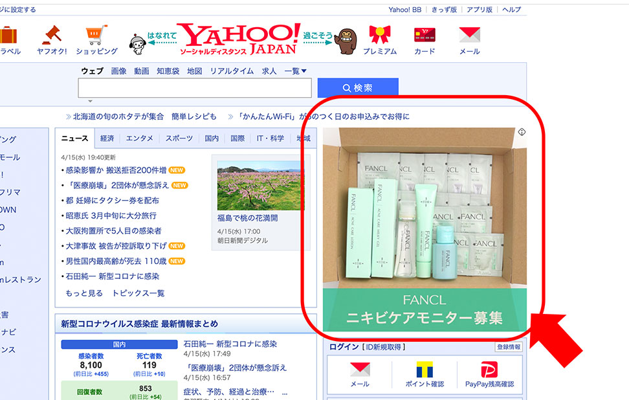Open Mail icon in the login panel
This screenshot has height=400, width=629.
360,369
